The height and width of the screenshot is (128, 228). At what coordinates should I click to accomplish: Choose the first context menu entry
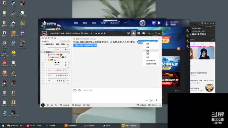coord(151,44)
